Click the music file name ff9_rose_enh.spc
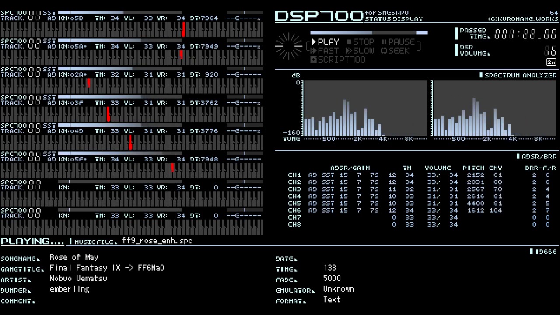Viewport: 560px width, 315px height. coord(157,241)
